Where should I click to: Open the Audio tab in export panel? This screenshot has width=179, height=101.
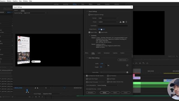(x=99, y=53)
